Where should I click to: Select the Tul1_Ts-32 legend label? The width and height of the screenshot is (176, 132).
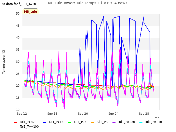click(x=27, y=122)
